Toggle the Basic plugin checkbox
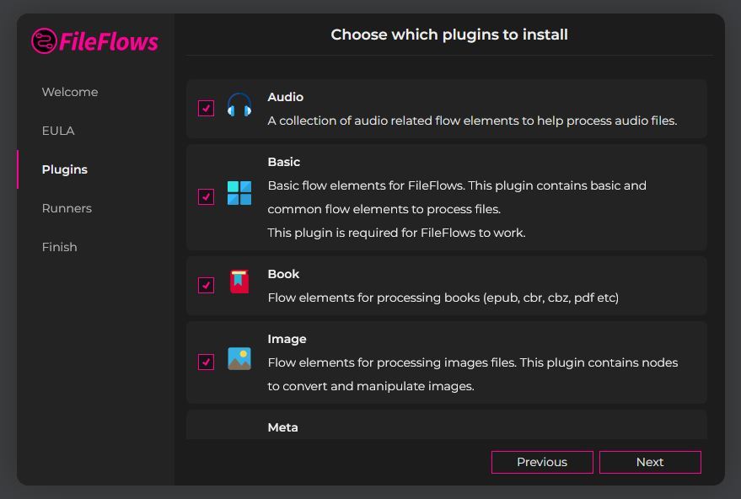Screen dimensions: 741x499 (x=206, y=196)
